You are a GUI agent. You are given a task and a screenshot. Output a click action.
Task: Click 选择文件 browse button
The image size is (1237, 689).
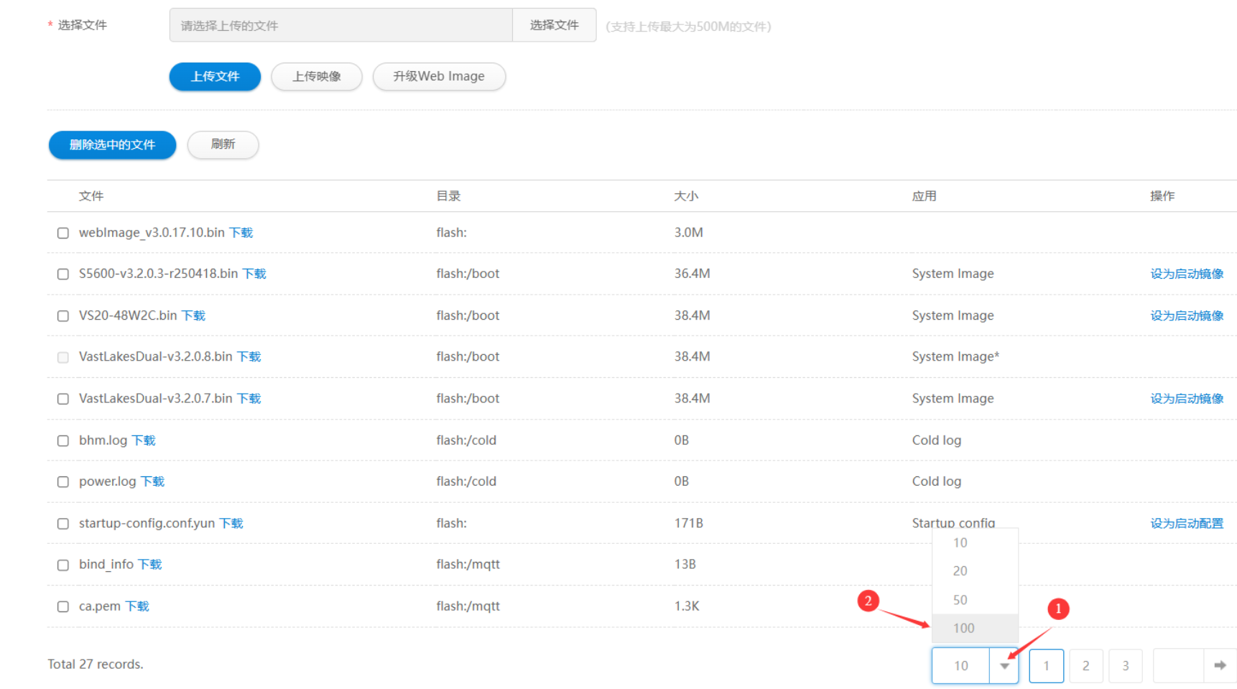point(554,25)
